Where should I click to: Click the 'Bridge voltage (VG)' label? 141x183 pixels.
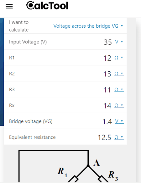(31, 121)
